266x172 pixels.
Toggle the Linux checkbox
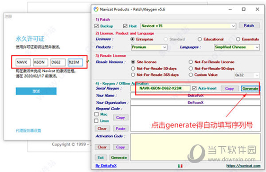point(96,121)
